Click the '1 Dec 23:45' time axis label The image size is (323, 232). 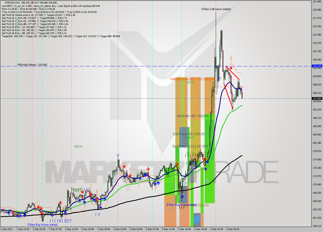coord(23,229)
